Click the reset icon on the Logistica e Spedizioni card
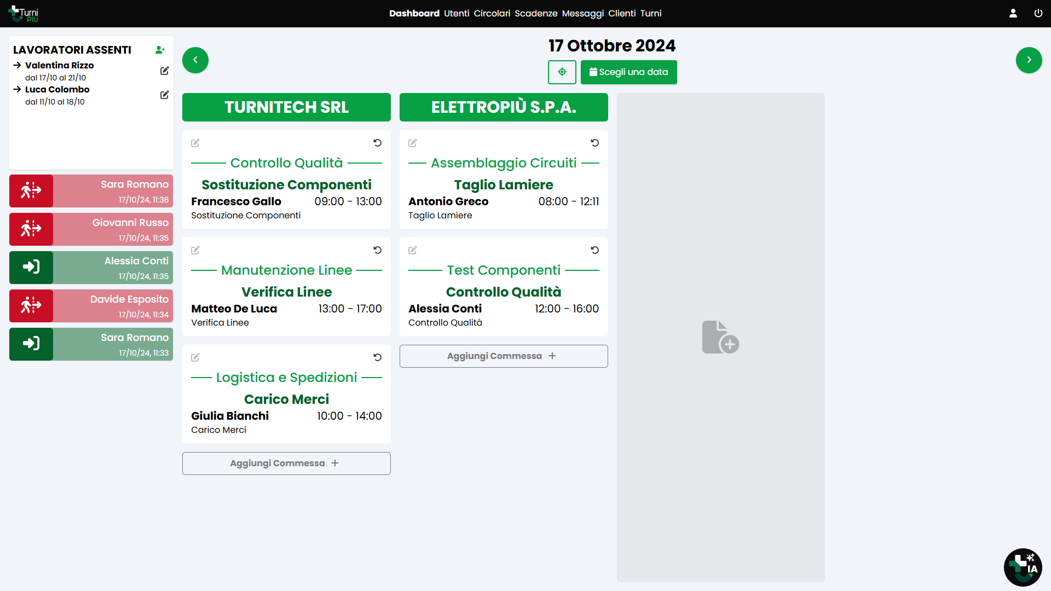Image resolution: width=1051 pixels, height=591 pixels. pyautogui.click(x=378, y=357)
